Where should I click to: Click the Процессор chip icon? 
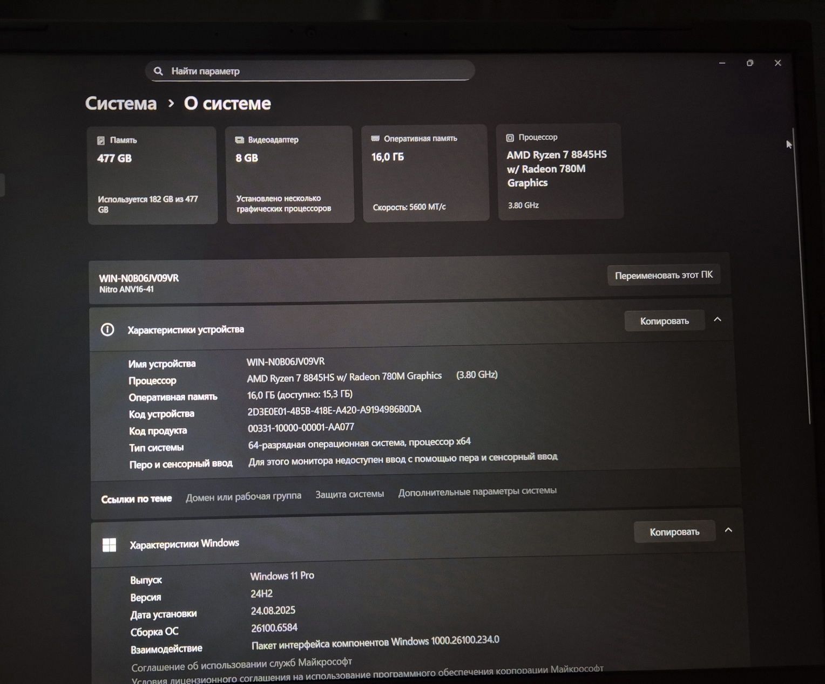pos(510,138)
